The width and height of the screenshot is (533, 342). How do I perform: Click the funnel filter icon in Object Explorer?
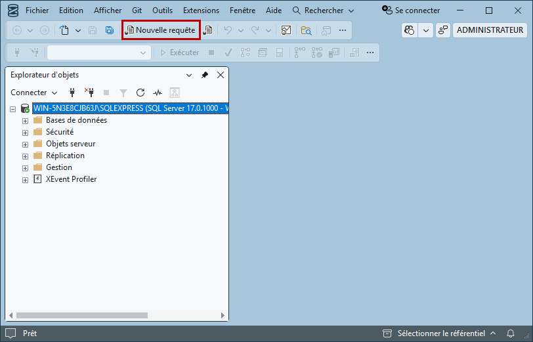click(123, 93)
